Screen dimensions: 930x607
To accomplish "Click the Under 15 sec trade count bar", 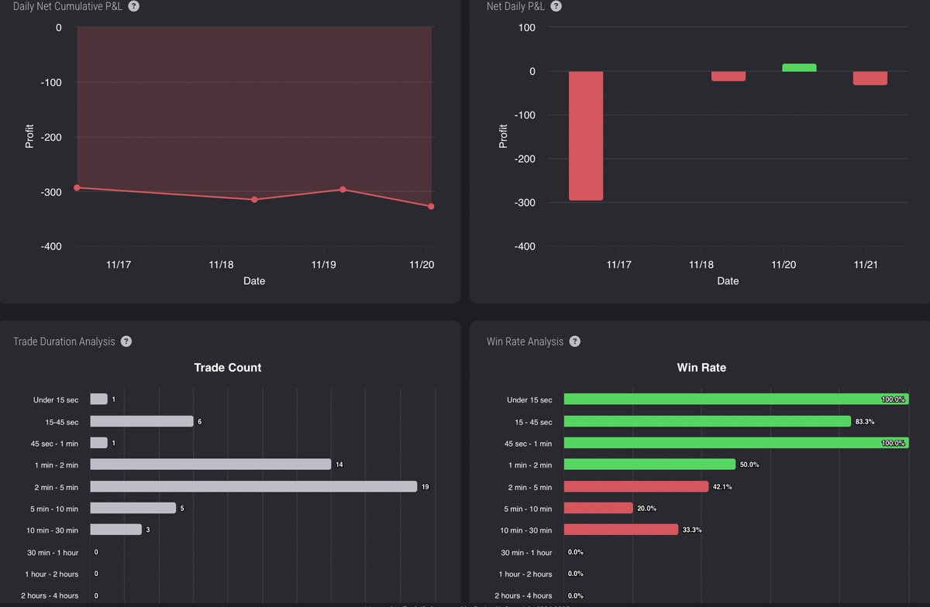I will [x=99, y=400].
